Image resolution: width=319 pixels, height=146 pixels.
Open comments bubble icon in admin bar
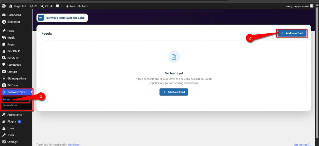(x=58, y=6)
